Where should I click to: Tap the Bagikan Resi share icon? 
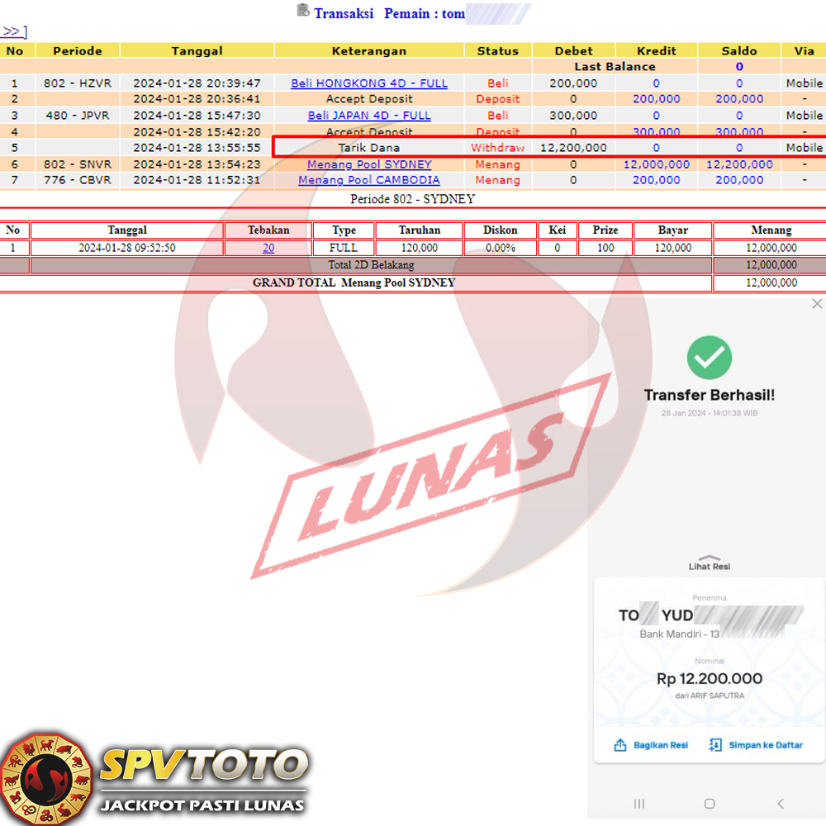(620, 745)
